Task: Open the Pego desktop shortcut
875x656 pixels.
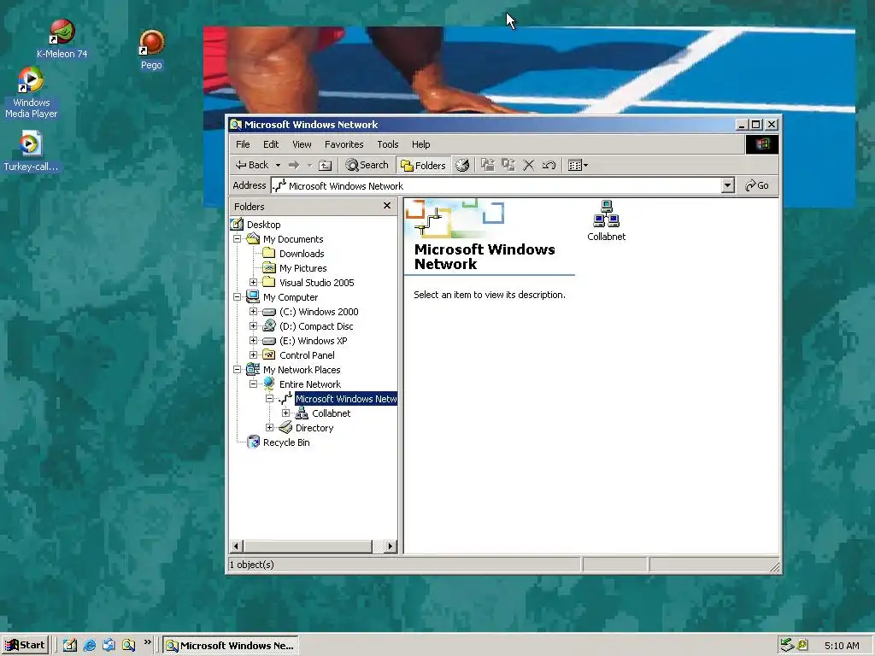Action: click(150, 50)
